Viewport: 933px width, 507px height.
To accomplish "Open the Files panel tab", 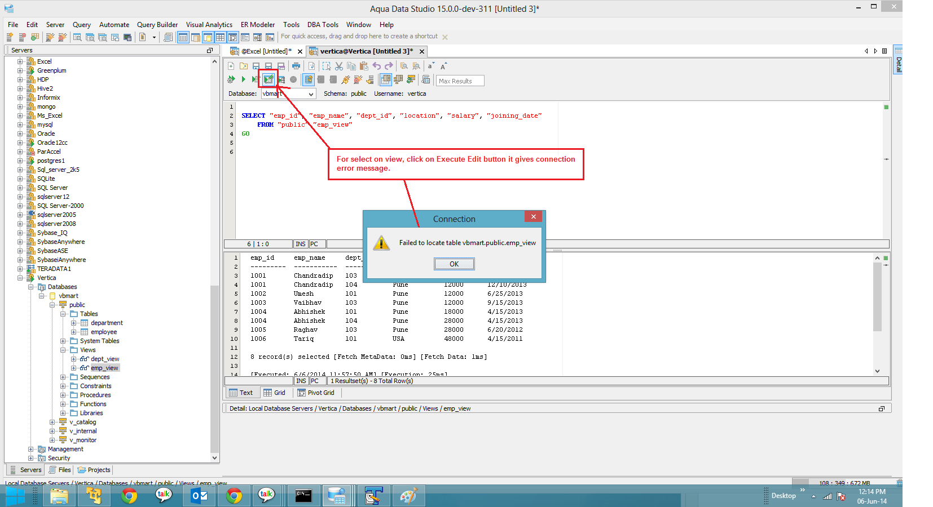I will click(x=60, y=470).
